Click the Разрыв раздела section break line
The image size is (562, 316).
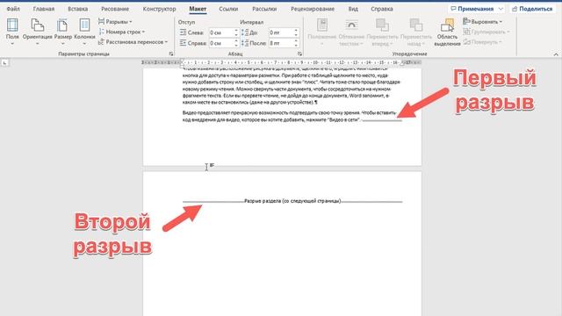click(292, 201)
